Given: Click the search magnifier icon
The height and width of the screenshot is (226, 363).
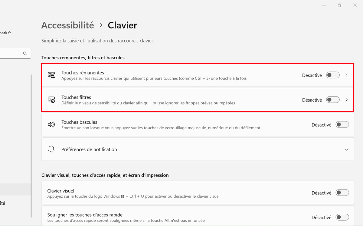Looking at the screenshot, I should click(x=25, y=53).
